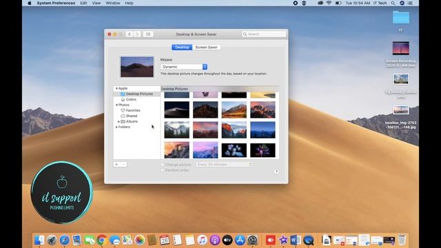Click the plus button to add folder

click(x=116, y=164)
